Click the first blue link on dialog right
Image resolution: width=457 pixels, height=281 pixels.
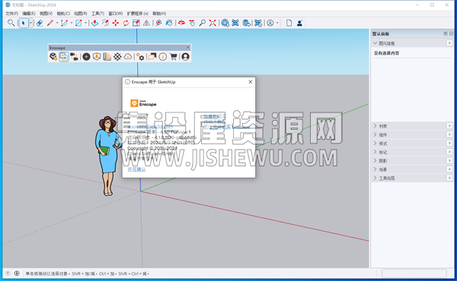tap(215, 116)
